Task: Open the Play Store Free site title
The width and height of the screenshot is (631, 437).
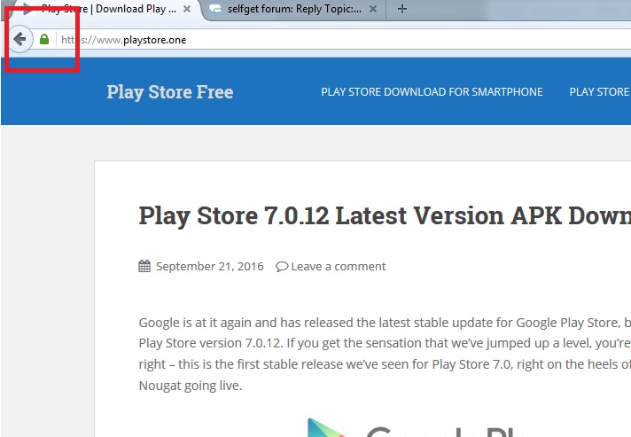Action: tap(170, 92)
